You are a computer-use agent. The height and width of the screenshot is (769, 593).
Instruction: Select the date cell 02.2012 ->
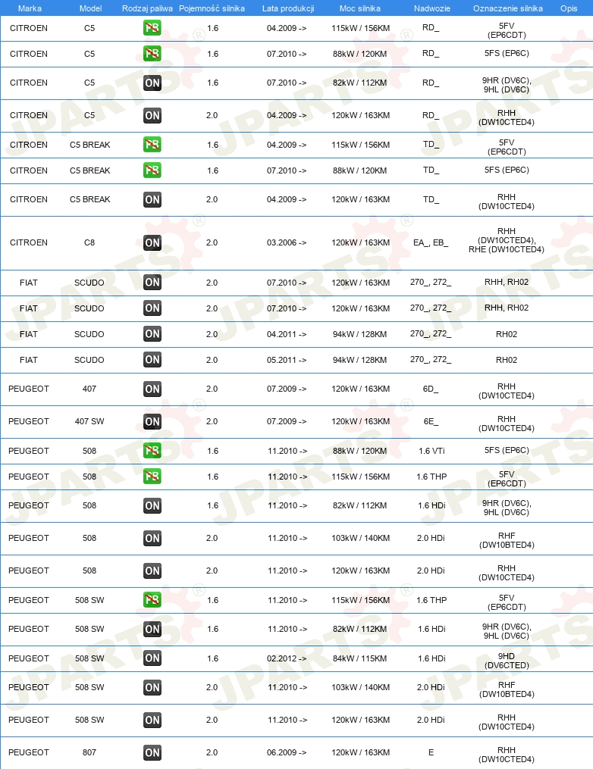click(x=287, y=658)
